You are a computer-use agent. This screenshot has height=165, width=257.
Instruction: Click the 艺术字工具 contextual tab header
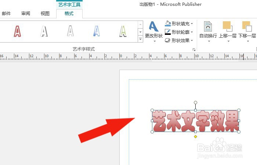point(69,4)
